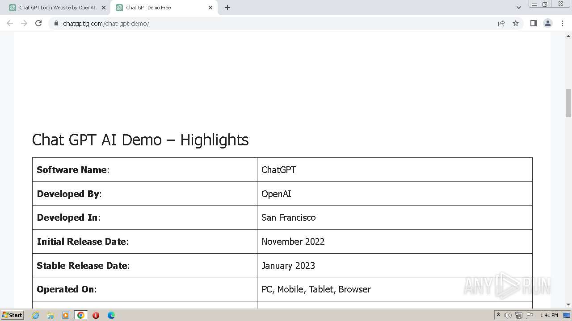The image size is (572, 321).
Task: Select the Developed In label cell
Action: pos(145,218)
